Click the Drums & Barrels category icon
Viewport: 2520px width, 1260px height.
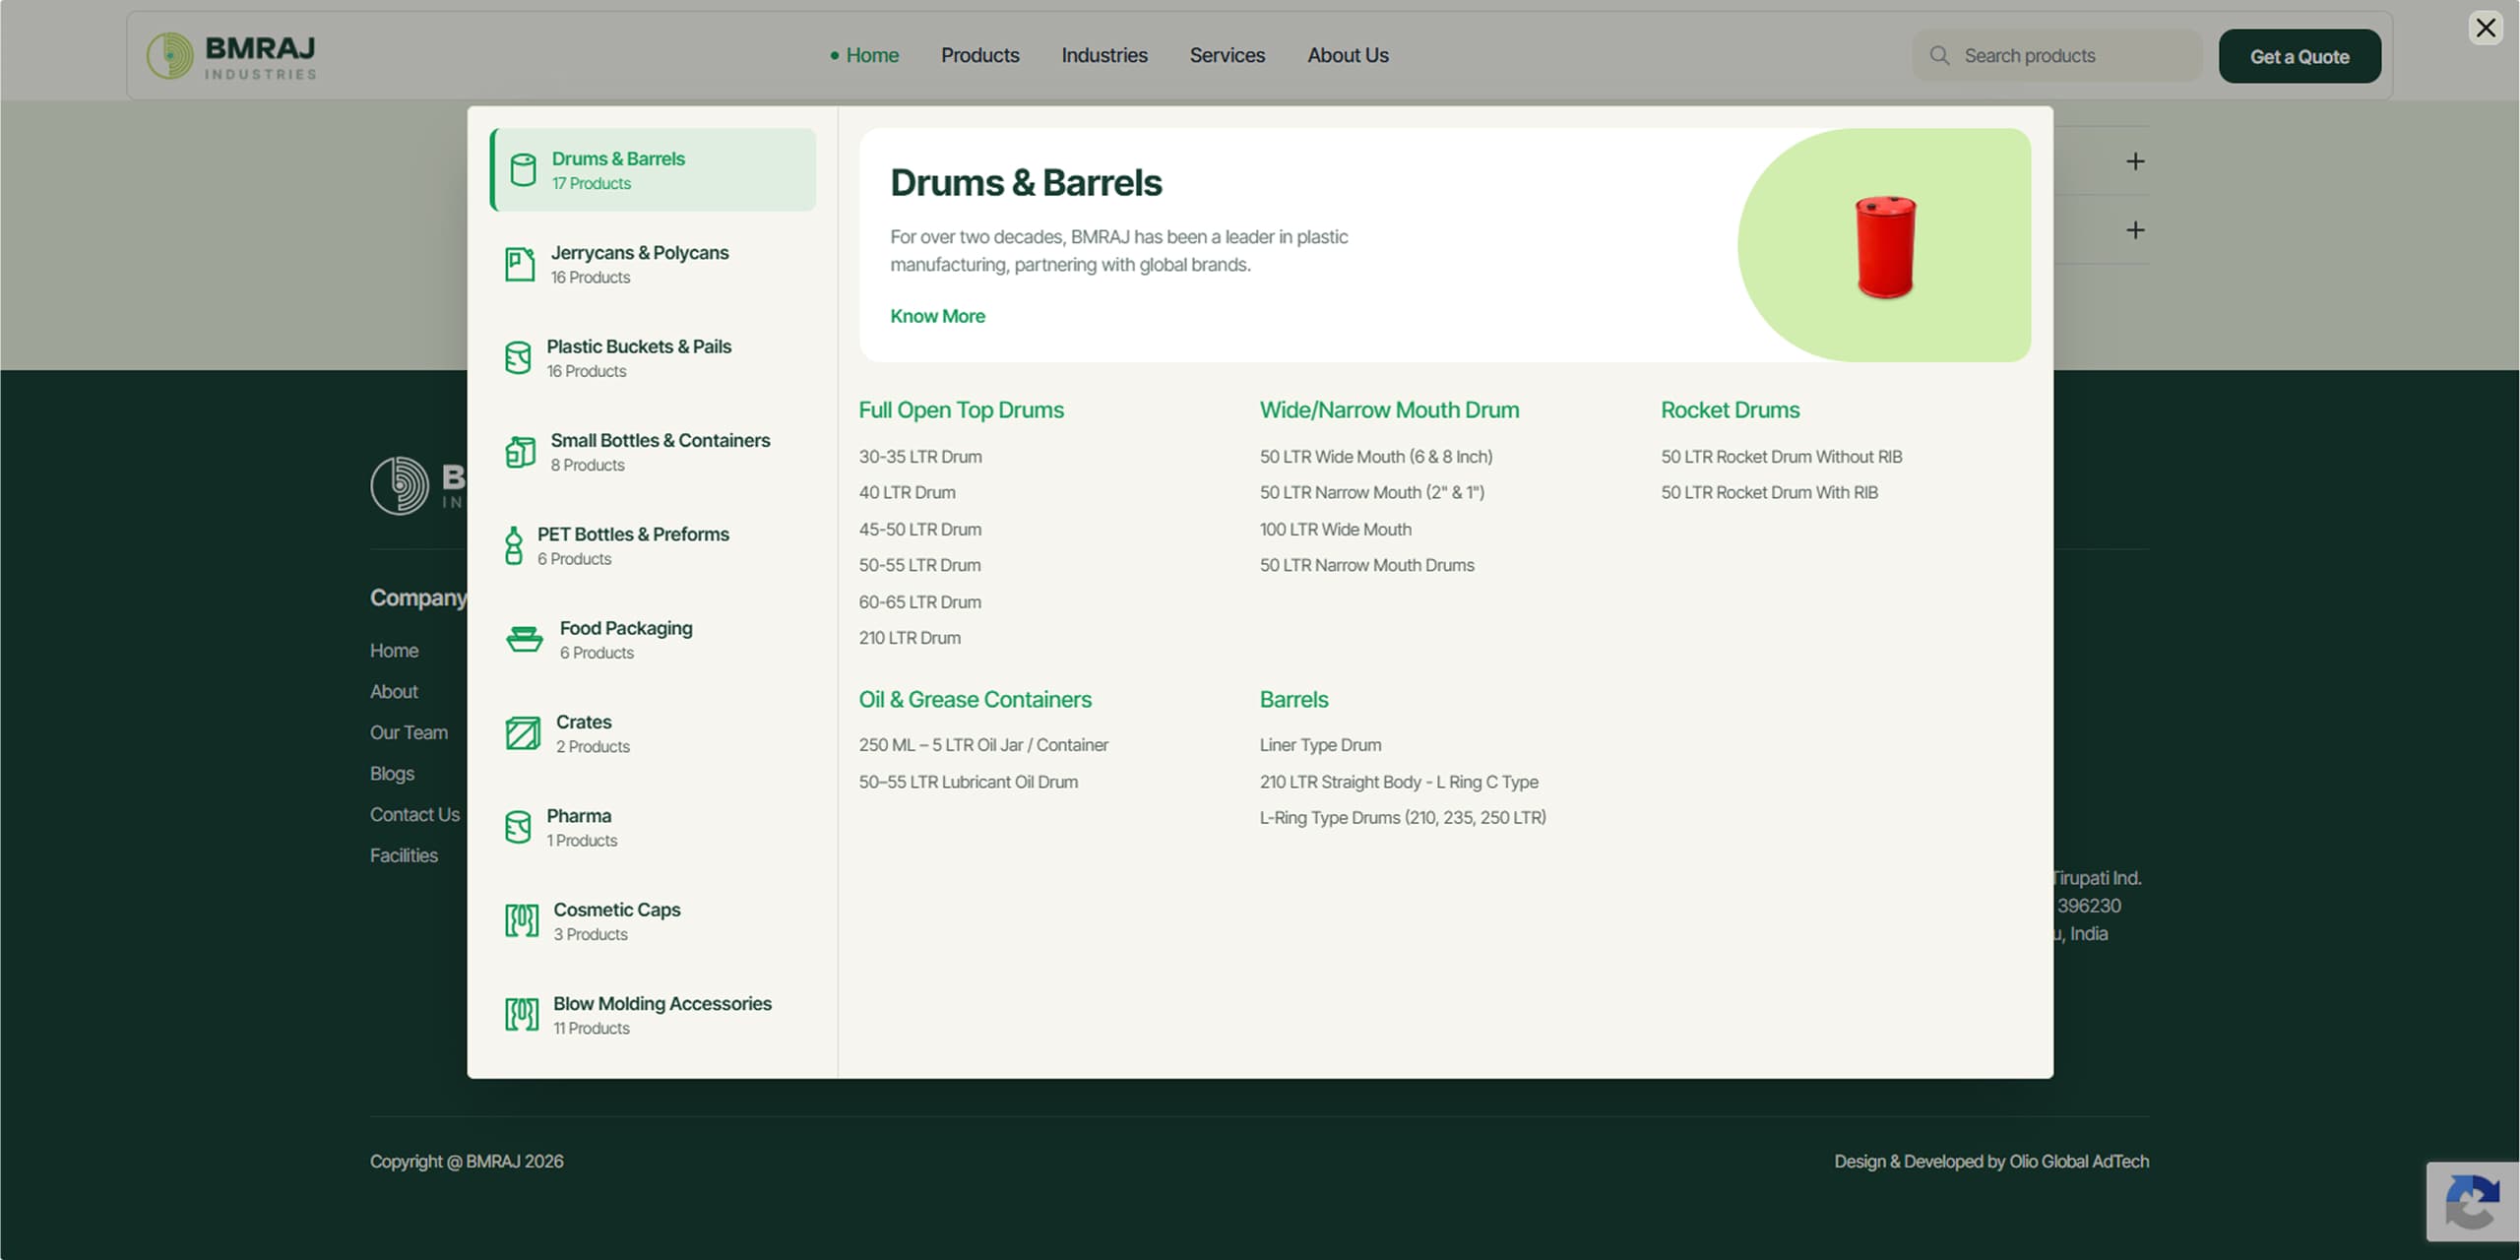(523, 170)
